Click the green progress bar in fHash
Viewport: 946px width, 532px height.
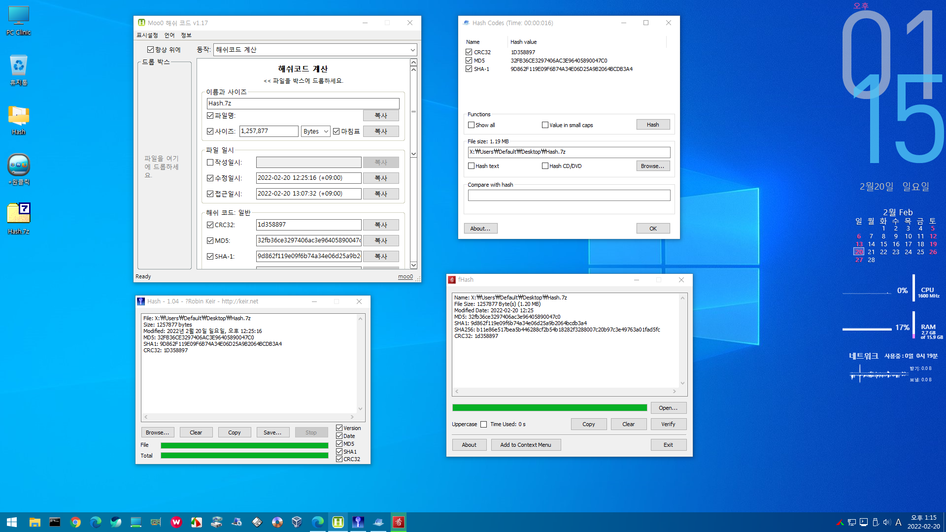coord(550,408)
